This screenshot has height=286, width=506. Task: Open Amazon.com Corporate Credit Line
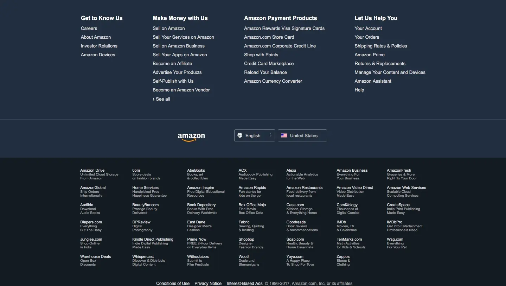tap(280, 46)
